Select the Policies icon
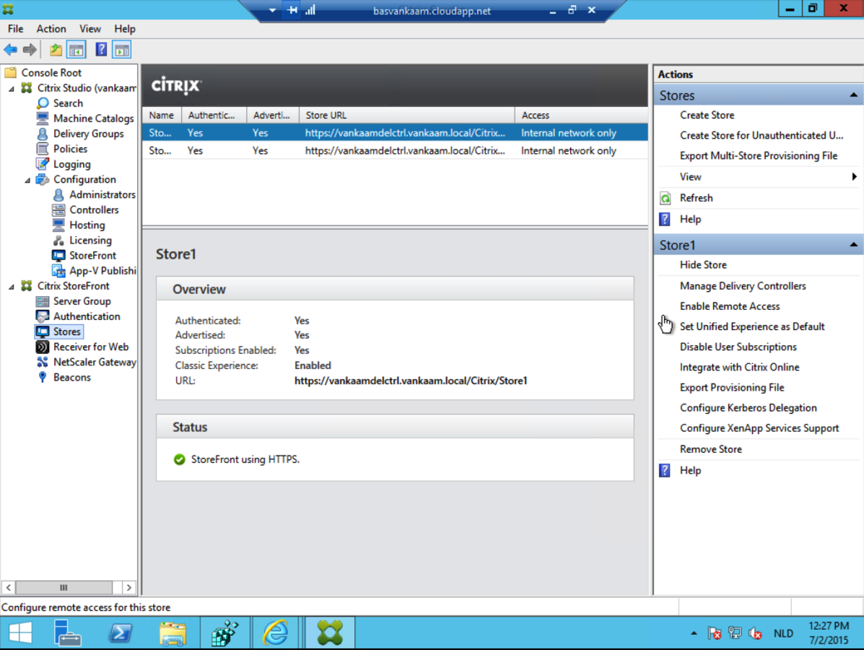The height and width of the screenshot is (650, 864). coord(43,149)
